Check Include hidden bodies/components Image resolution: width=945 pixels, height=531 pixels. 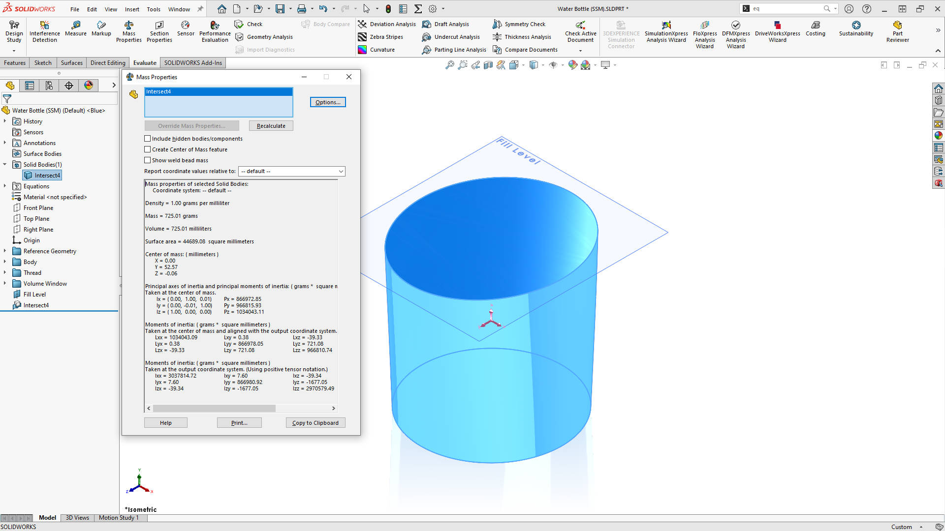click(147, 139)
